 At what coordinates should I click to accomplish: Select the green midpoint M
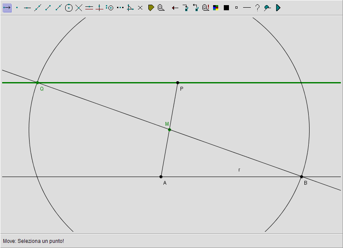(x=169, y=130)
